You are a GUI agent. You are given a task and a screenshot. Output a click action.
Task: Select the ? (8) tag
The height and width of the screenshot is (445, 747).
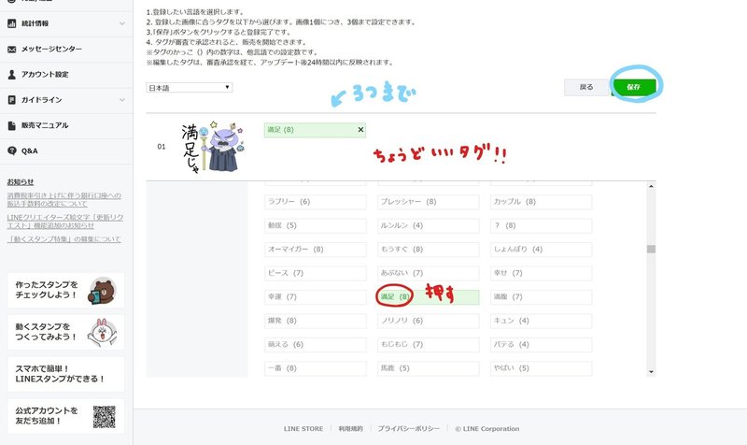click(x=542, y=225)
